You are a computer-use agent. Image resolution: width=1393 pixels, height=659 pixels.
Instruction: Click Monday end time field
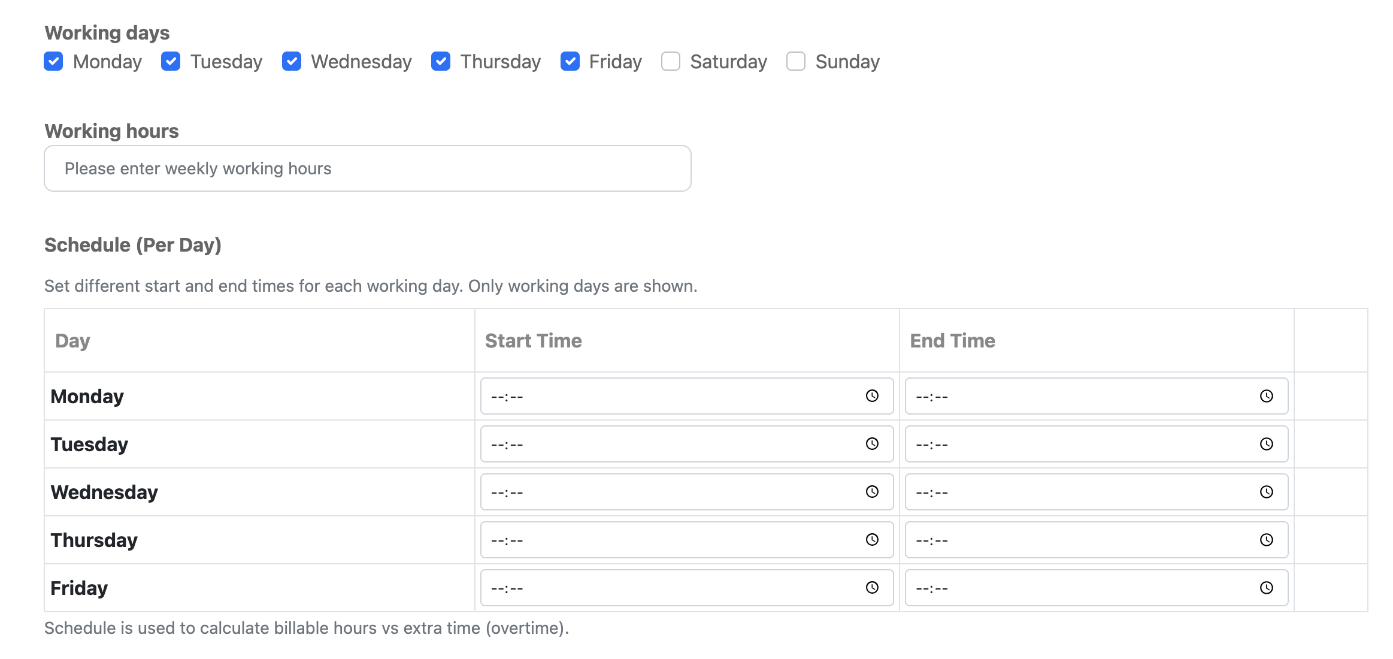click(x=1097, y=396)
